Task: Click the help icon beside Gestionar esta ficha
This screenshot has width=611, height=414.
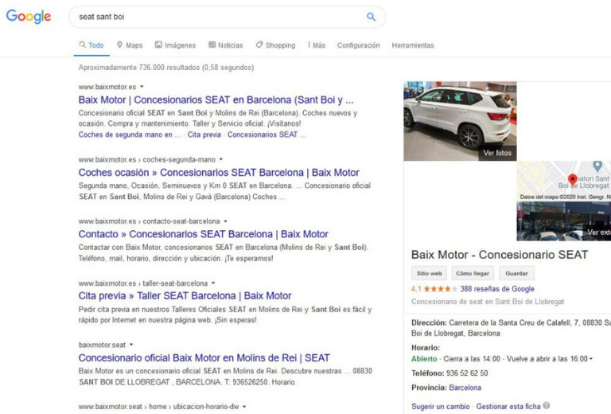Action: pos(547,405)
